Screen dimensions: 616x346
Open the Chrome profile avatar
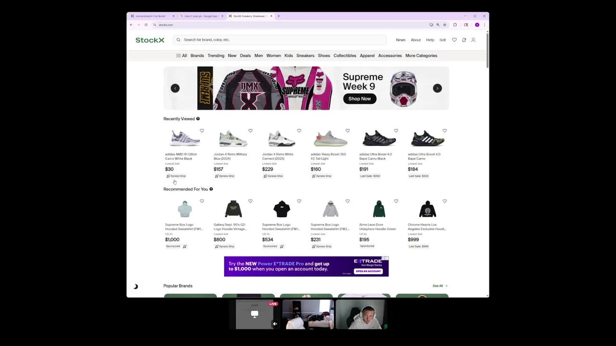click(x=477, y=25)
